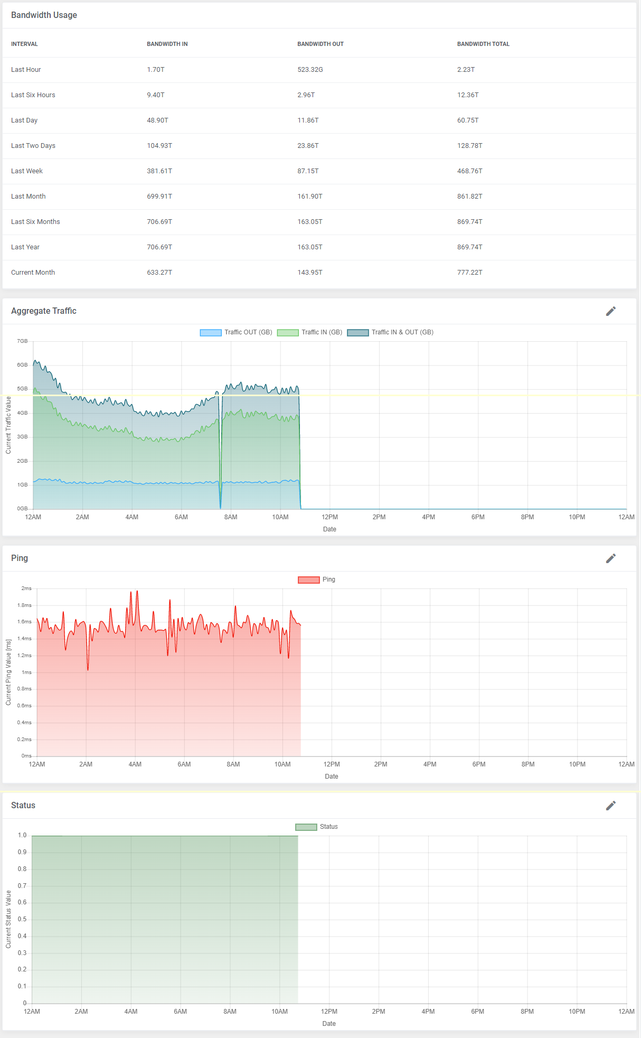The image size is (641, 1038).
Task: Click the 'Last Six Months' row label
Action: click(35, 222)
